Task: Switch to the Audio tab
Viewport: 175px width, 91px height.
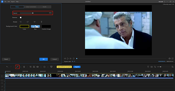Action: click(44, 7)
